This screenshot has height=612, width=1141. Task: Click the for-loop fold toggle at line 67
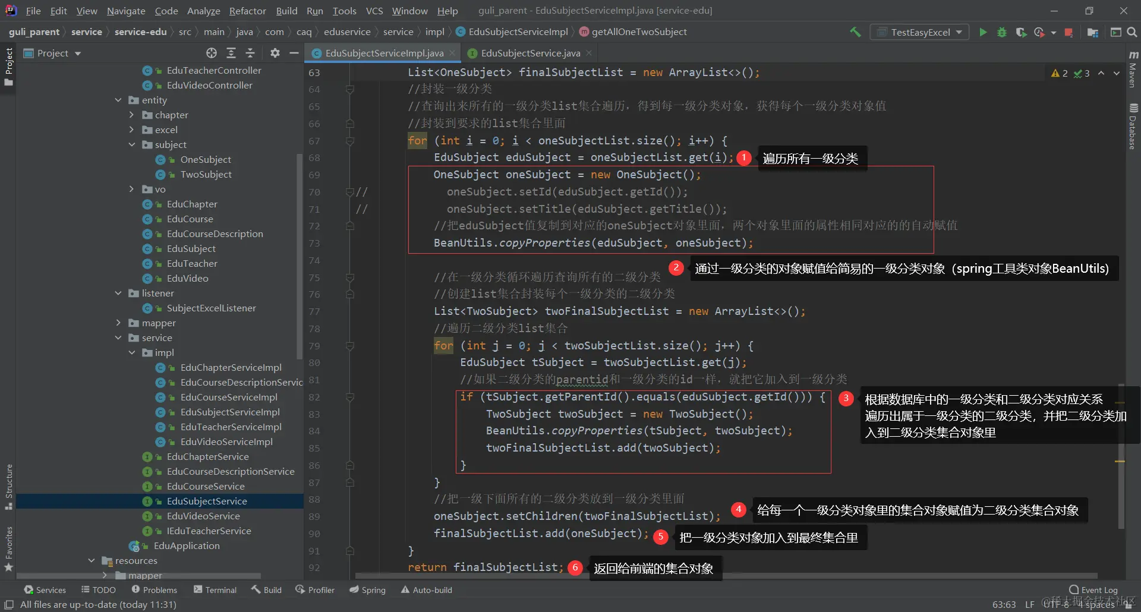(x=350, y=141)
